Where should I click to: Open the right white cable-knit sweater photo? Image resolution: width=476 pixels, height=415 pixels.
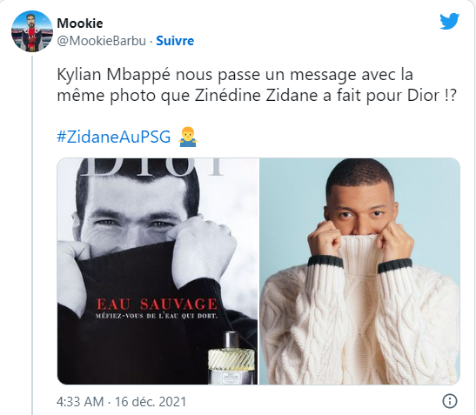[359, 271]
